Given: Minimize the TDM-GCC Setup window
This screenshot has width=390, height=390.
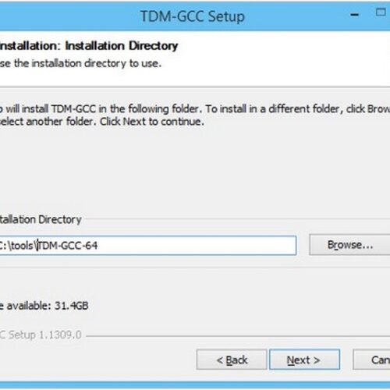Looking at the screenshot, I should (x=354, y=15).
